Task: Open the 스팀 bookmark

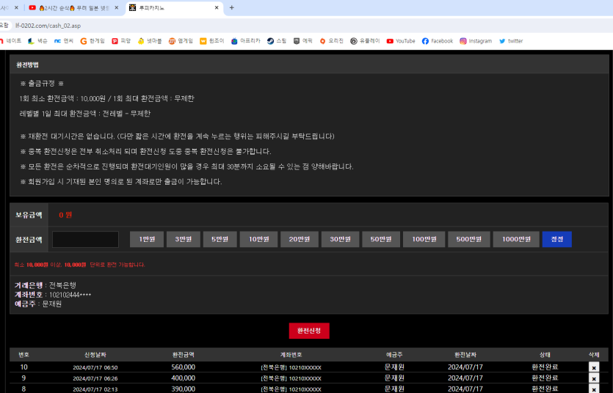Action: (x=277, y=41)
